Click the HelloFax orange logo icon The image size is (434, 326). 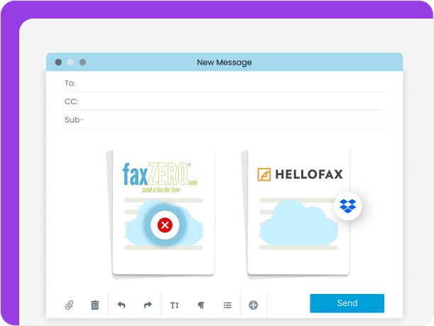[264, 174]
